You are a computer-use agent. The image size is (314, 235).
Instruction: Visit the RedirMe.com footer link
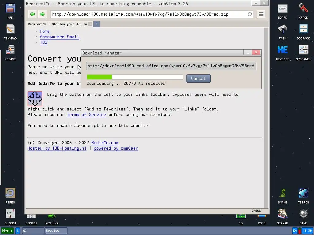click(105, 143)
